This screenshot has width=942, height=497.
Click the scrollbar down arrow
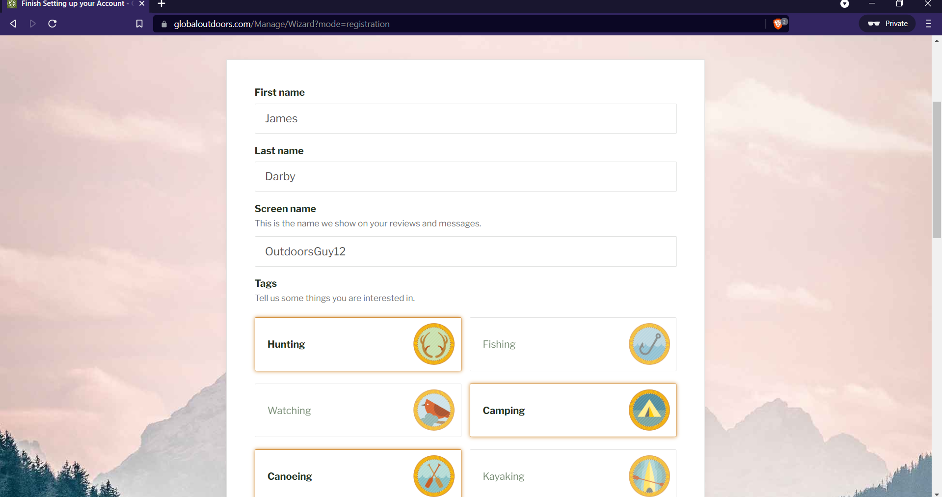(937, 494)
